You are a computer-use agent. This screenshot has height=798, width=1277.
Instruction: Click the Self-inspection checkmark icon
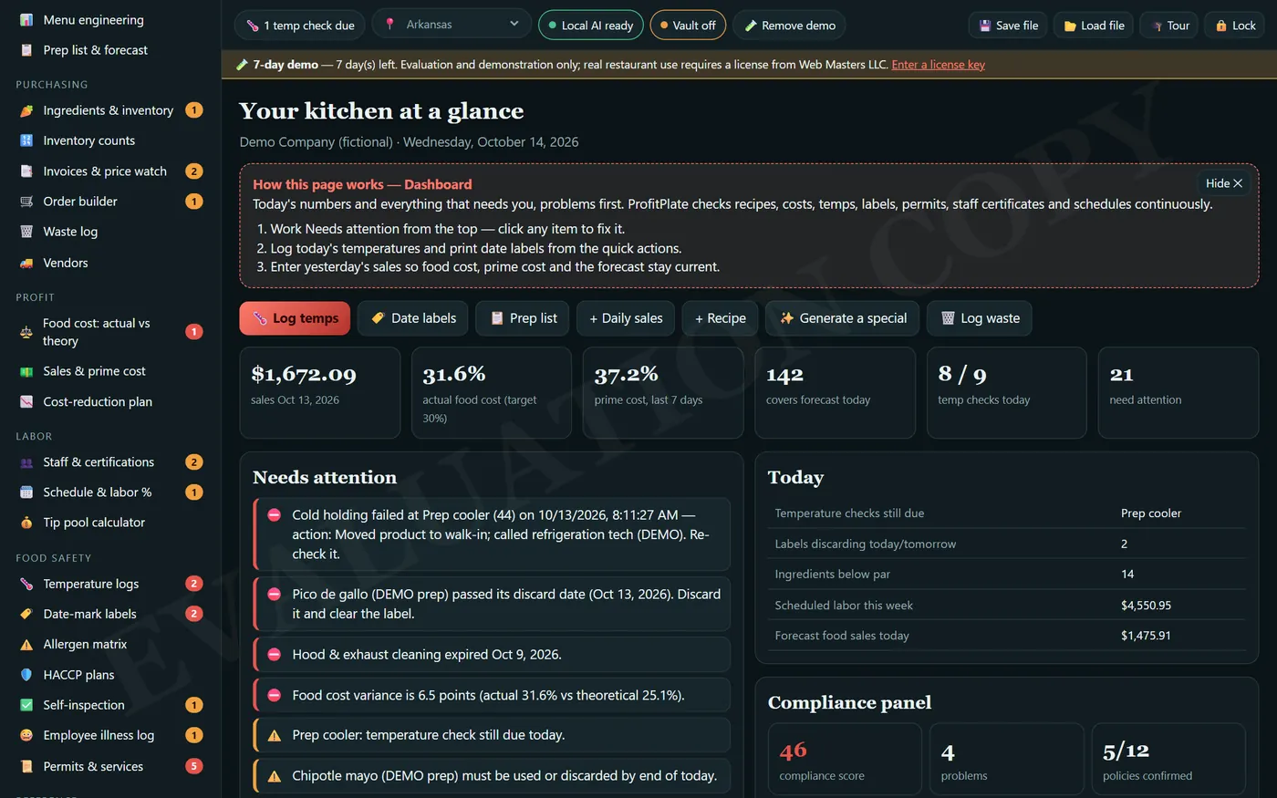[26, 705]
